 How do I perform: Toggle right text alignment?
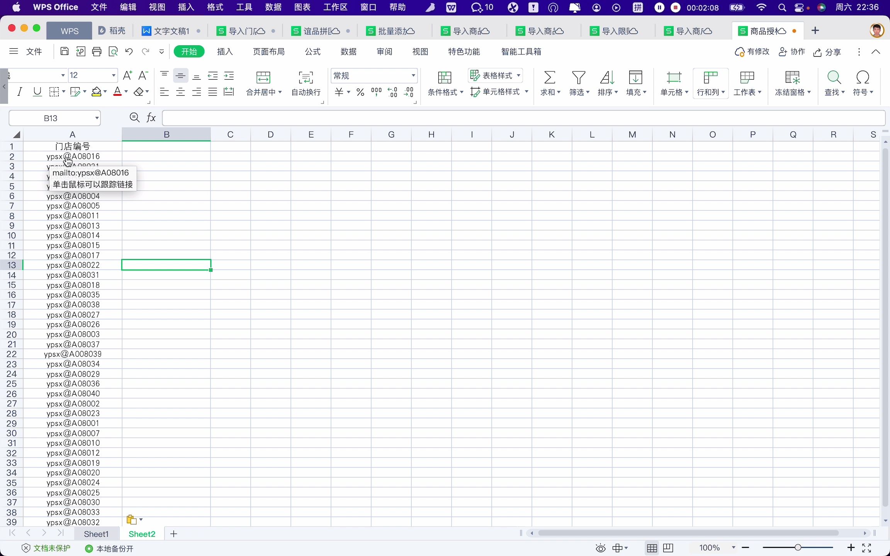coord(197,92)
